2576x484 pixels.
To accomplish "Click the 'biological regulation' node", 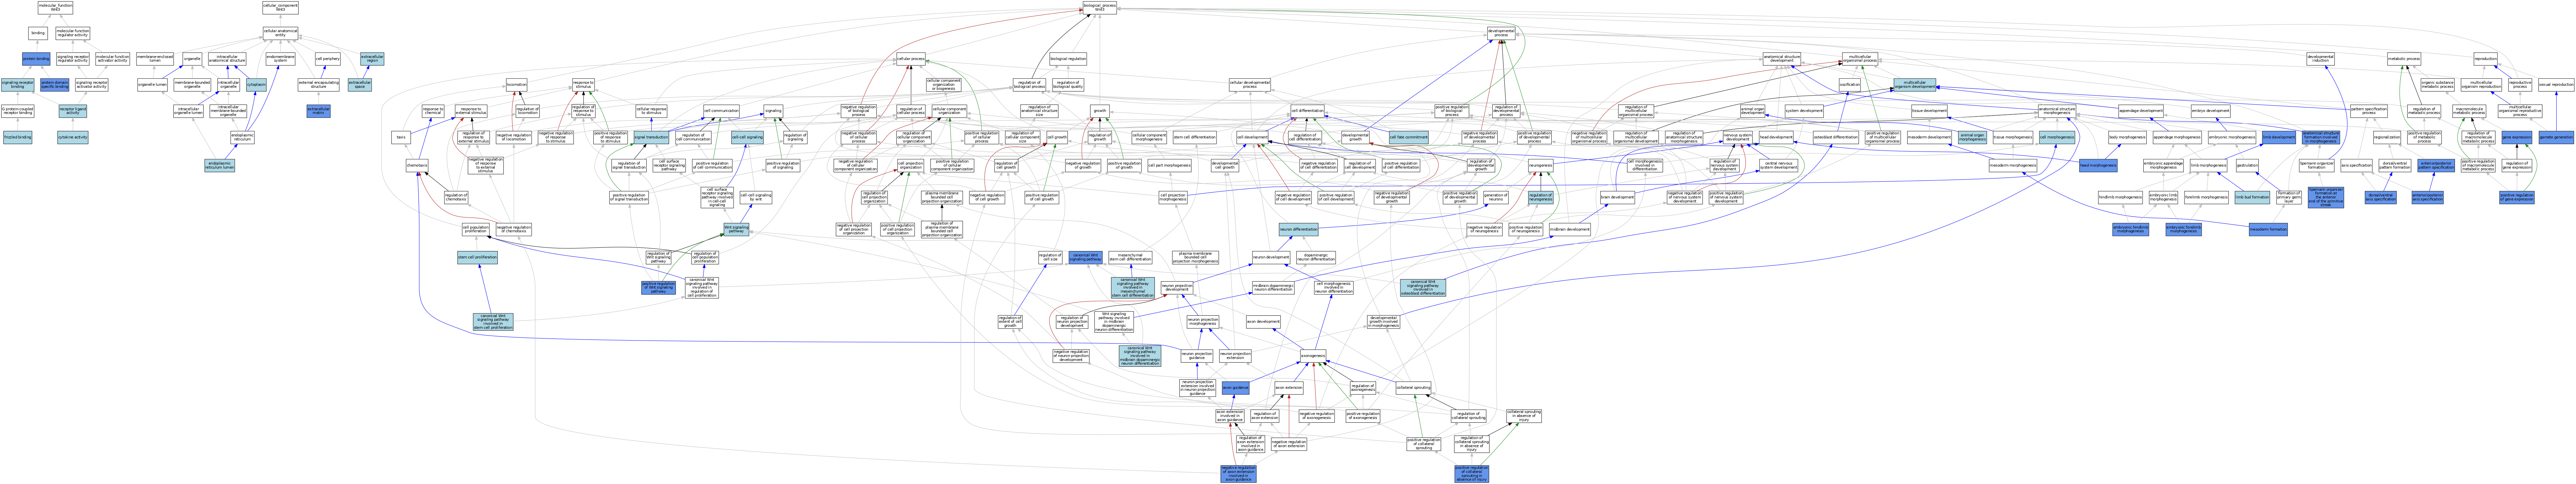I will click(x=1068, y=59).
